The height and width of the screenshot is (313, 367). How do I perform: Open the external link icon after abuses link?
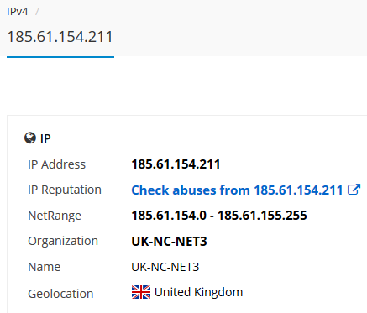354,190
